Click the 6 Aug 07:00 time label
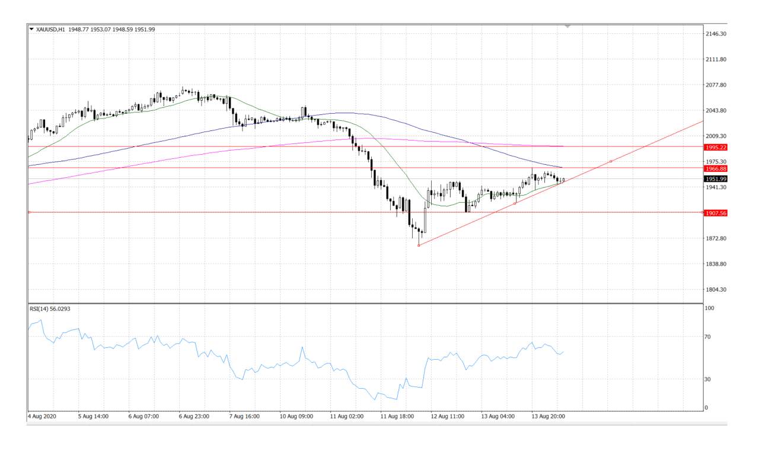The image size is (759, 470). (x=144, y=416)
